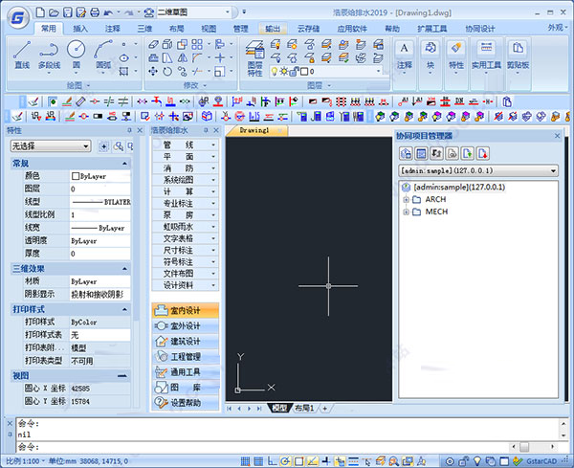Open the [admin:sample](127.0.0.1) server dropdown
This screenshot has height=468, width=574.
[x=478, y=170]
